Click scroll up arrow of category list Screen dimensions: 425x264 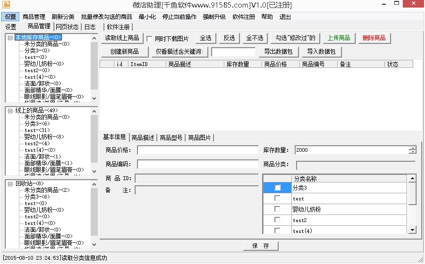tap(412, 178)
